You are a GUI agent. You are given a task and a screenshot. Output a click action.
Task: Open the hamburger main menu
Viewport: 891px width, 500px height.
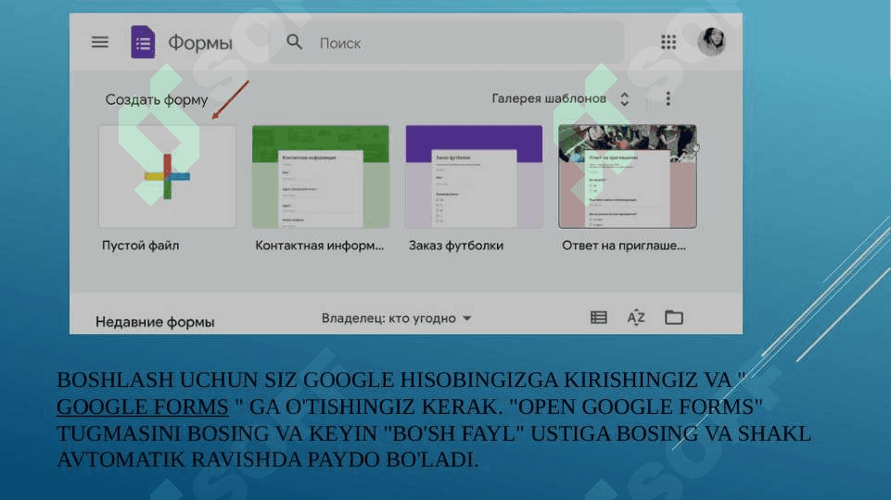(100, 42)
